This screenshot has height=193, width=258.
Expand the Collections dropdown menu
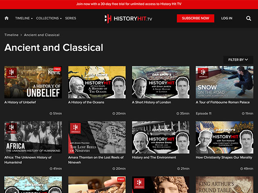click(49, 18)
